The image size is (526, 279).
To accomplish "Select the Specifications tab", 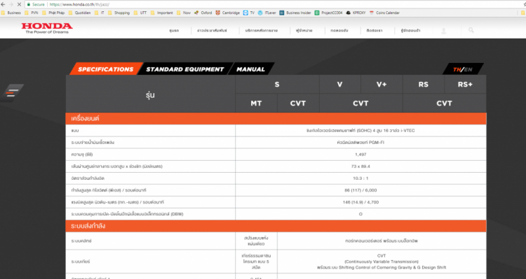I will (x=106, y=69).
